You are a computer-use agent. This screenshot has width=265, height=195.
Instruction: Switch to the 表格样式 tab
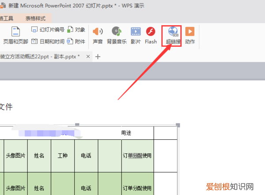click(x=35, y=18)
